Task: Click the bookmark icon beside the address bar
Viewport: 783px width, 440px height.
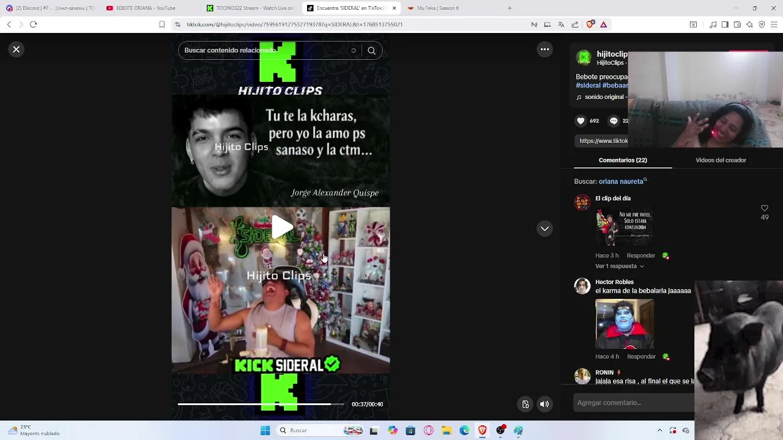Action: pos(161,24)
